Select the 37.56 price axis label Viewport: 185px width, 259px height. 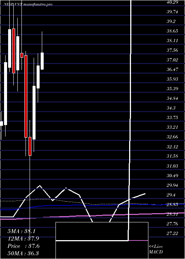coord(172,50)
